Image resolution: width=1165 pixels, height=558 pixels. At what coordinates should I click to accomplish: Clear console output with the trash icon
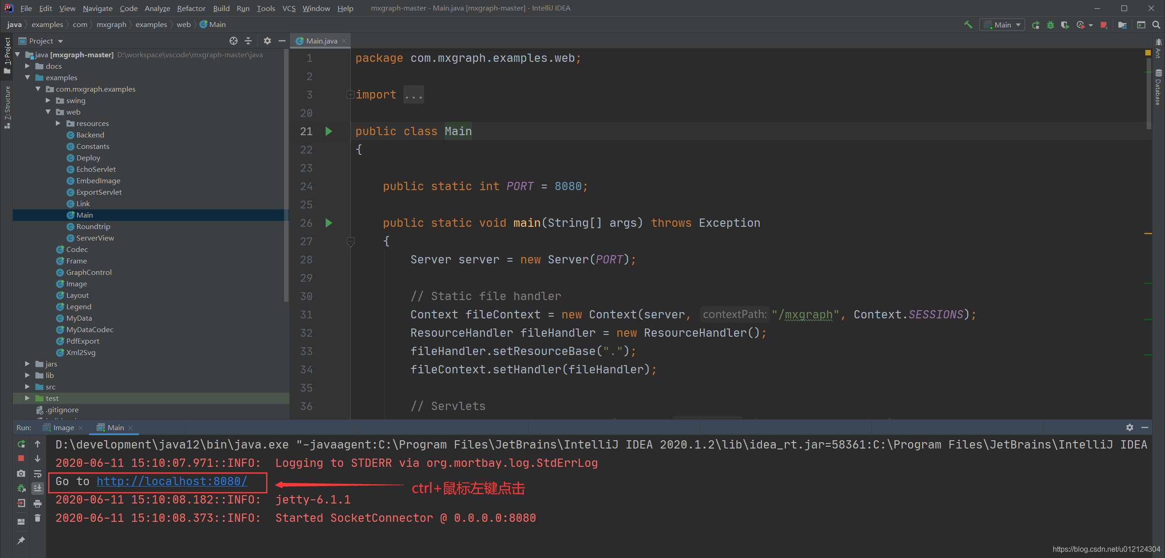pyautogui.click(x=38, y=518)
